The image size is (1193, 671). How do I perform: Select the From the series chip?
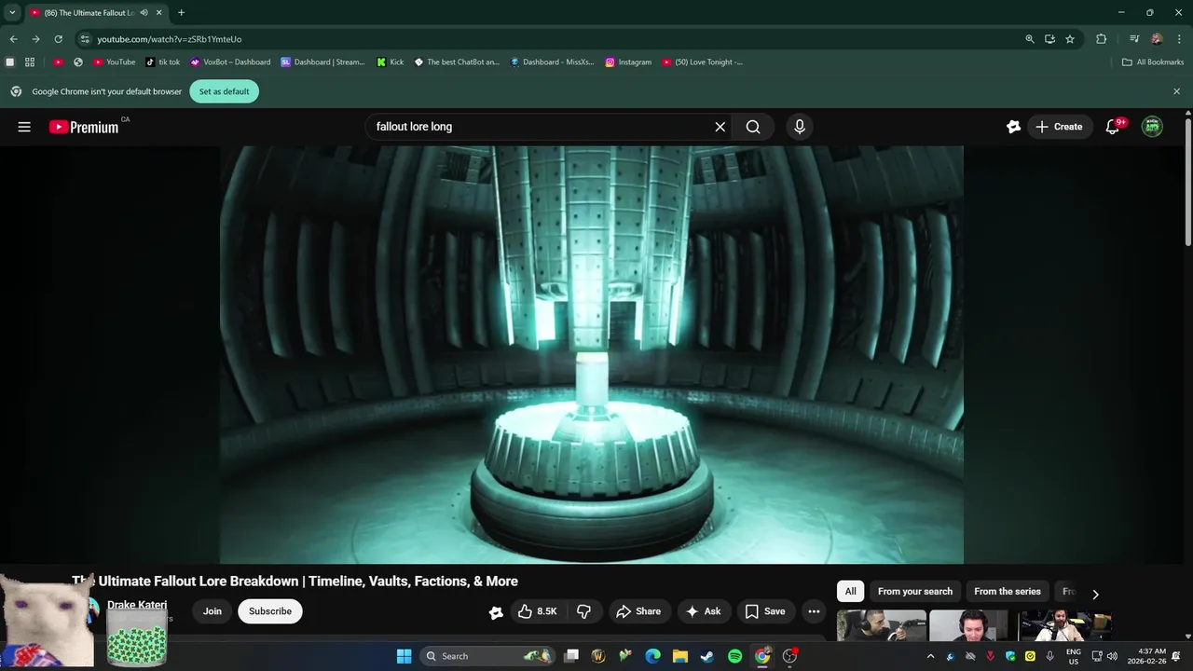coord(1008,592)
